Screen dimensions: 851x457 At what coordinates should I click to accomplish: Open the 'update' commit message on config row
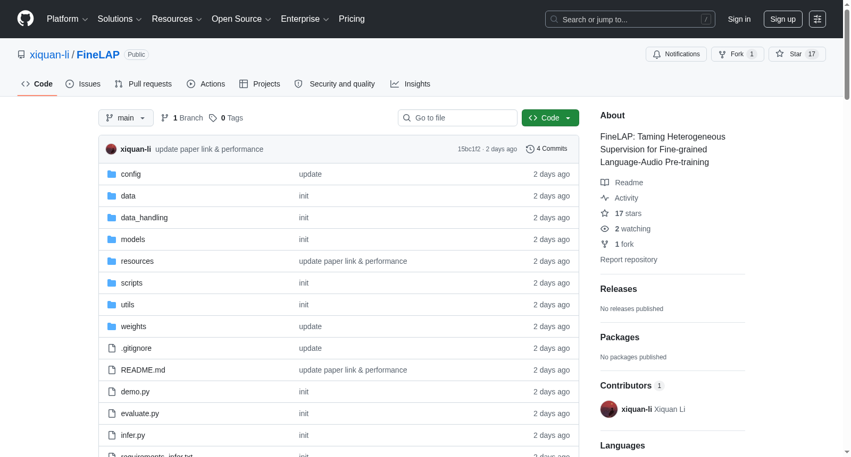click(310, 174)
